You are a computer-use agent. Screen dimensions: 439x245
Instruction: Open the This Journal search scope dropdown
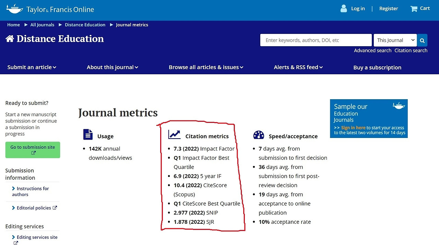395,40
